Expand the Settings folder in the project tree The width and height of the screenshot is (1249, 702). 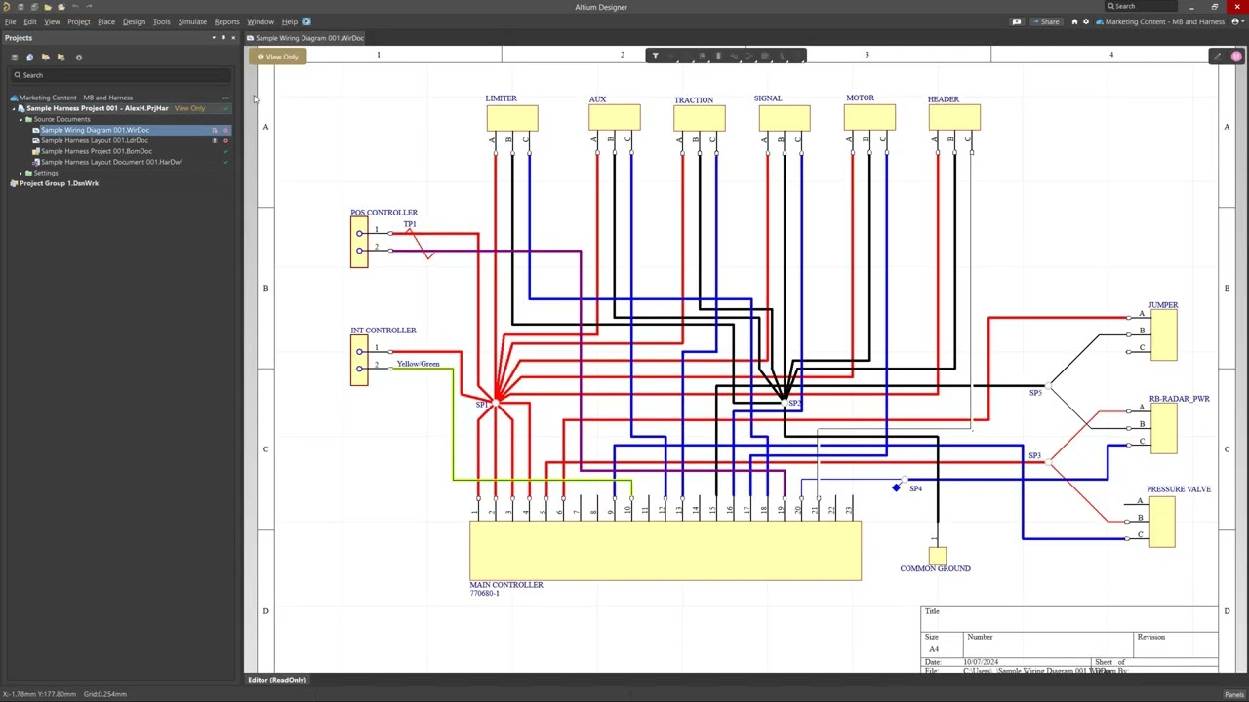tap(21, 173)
